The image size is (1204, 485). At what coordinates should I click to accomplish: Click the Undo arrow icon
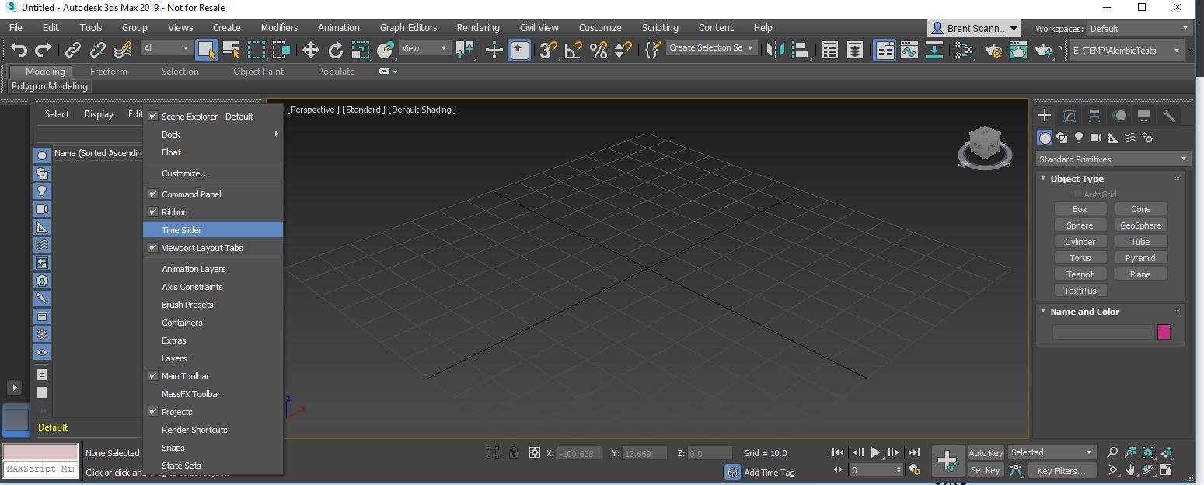pos(19,51)
